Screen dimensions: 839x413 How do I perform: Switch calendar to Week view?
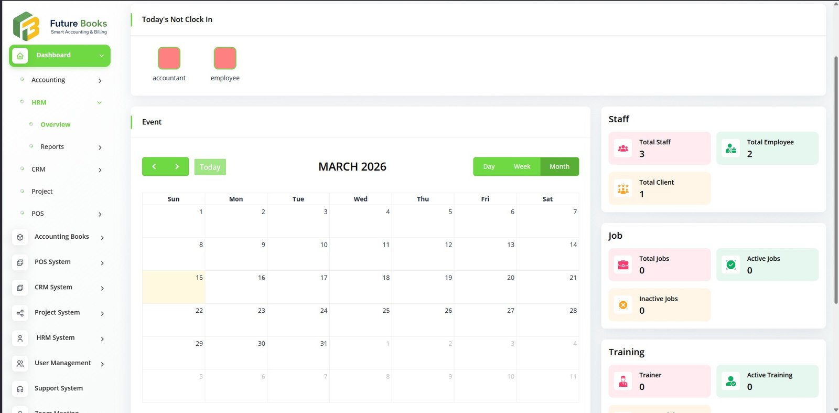(x=522, y=167)
